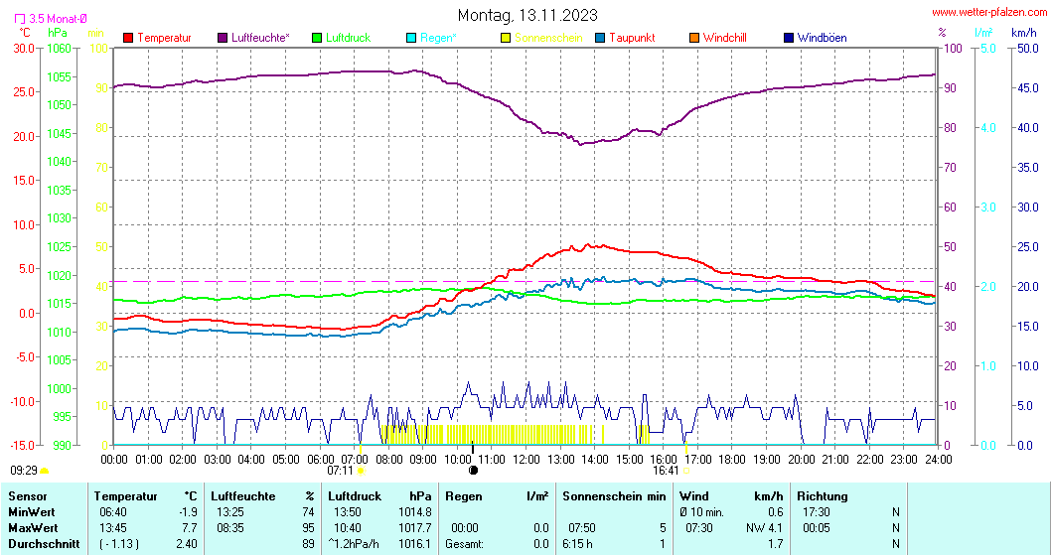Click the Sonnenschein legend label
The width and height of the screenshot is (1051, 555).
point(549,38)
